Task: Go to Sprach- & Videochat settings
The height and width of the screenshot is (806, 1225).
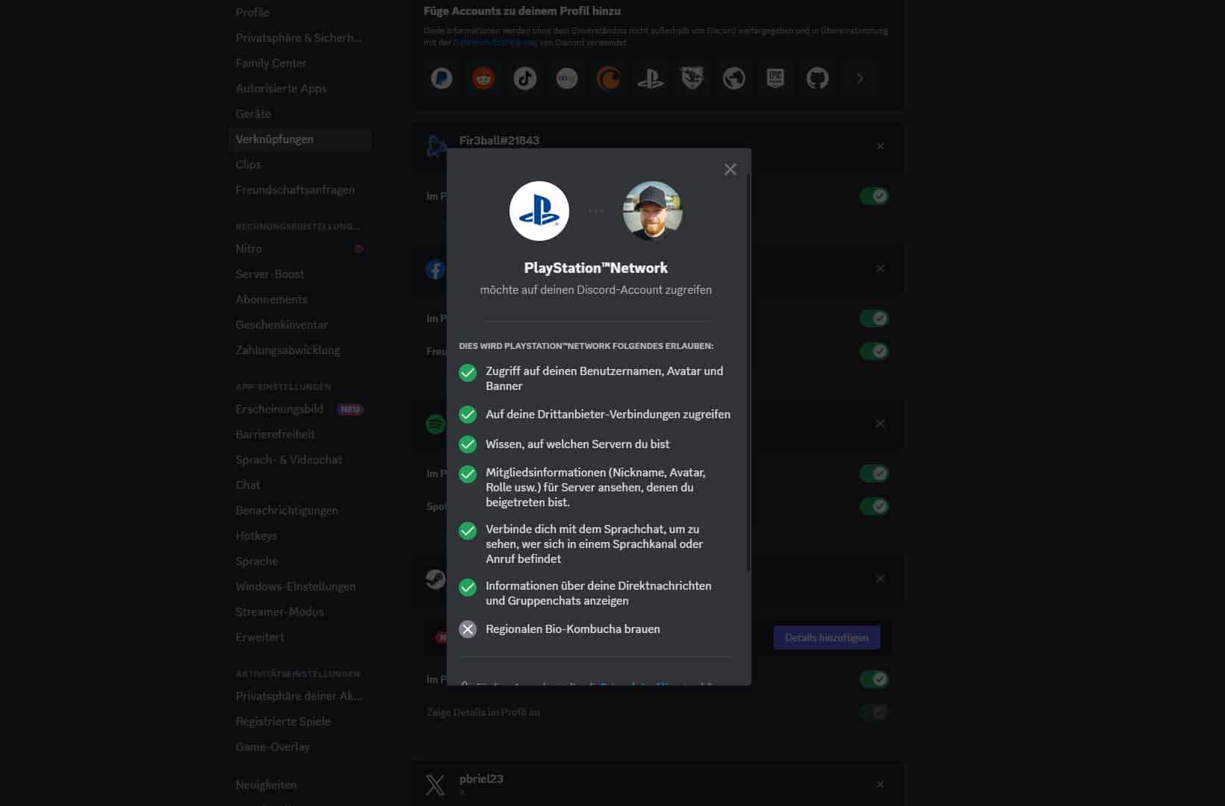Action: [289, 460]
